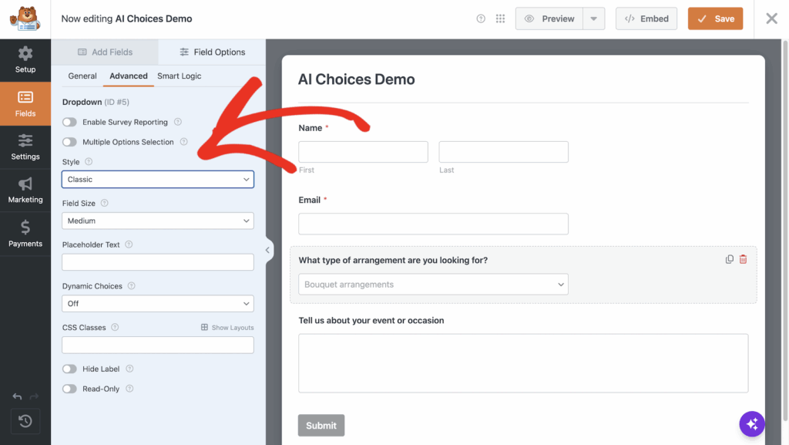Click the undo arrow icon
Viewport: 789px width, 445px height.
[17, 396]
